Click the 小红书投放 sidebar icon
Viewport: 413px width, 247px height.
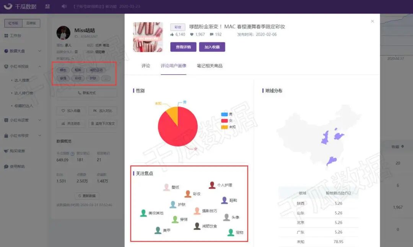(x=6, y=67)
